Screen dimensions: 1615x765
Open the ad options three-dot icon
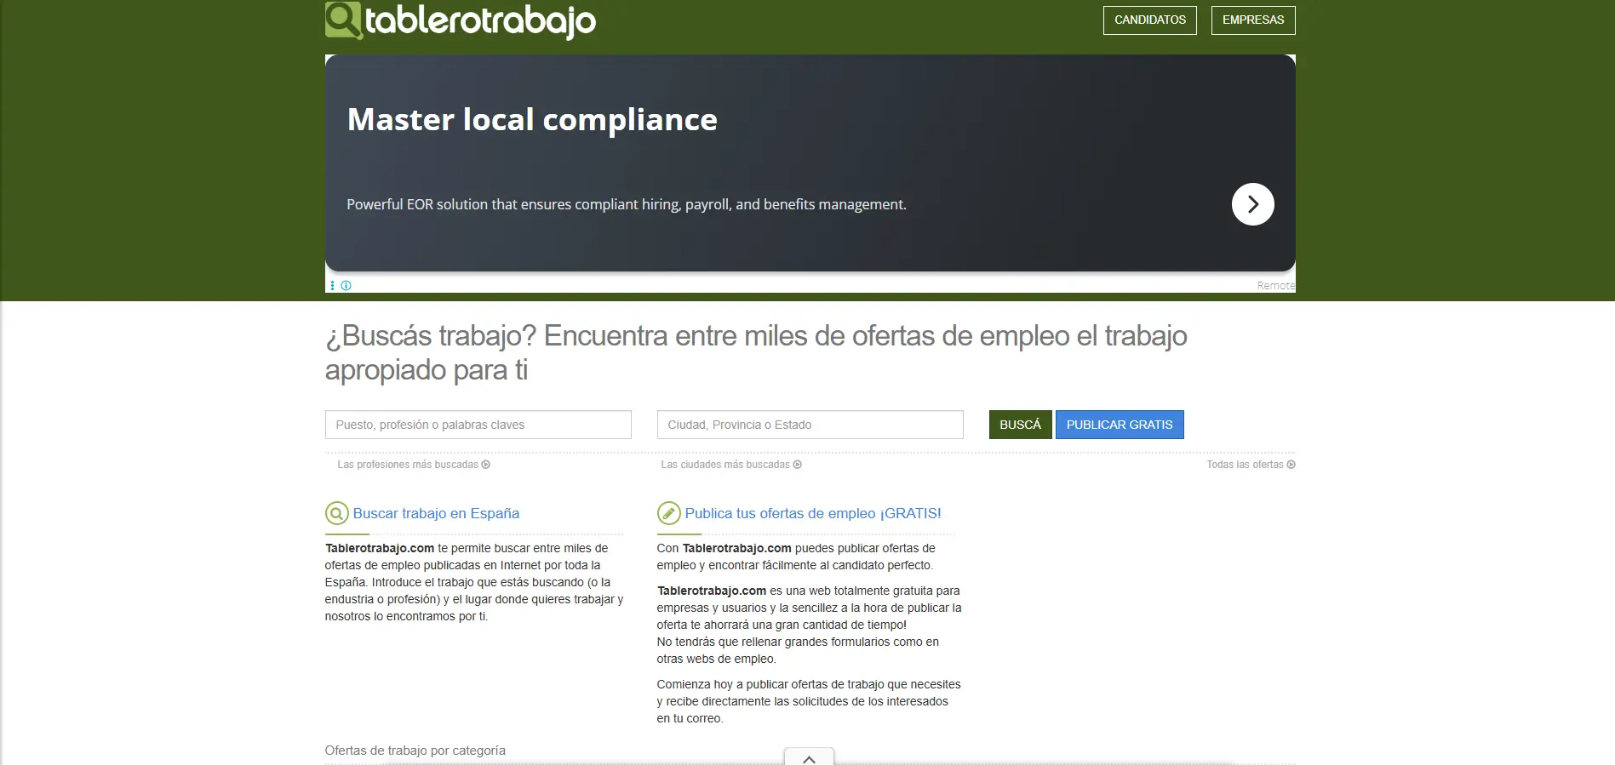click(x=332, y=286)
